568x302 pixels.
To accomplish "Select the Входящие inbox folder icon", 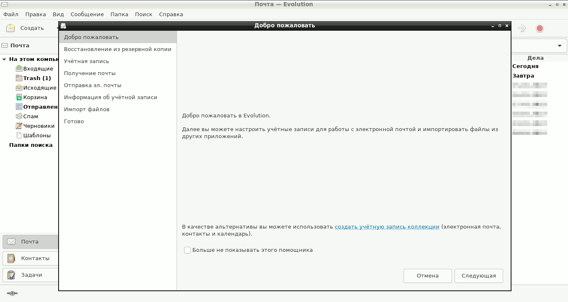I will pyautogui.click(x=19, y=68).
